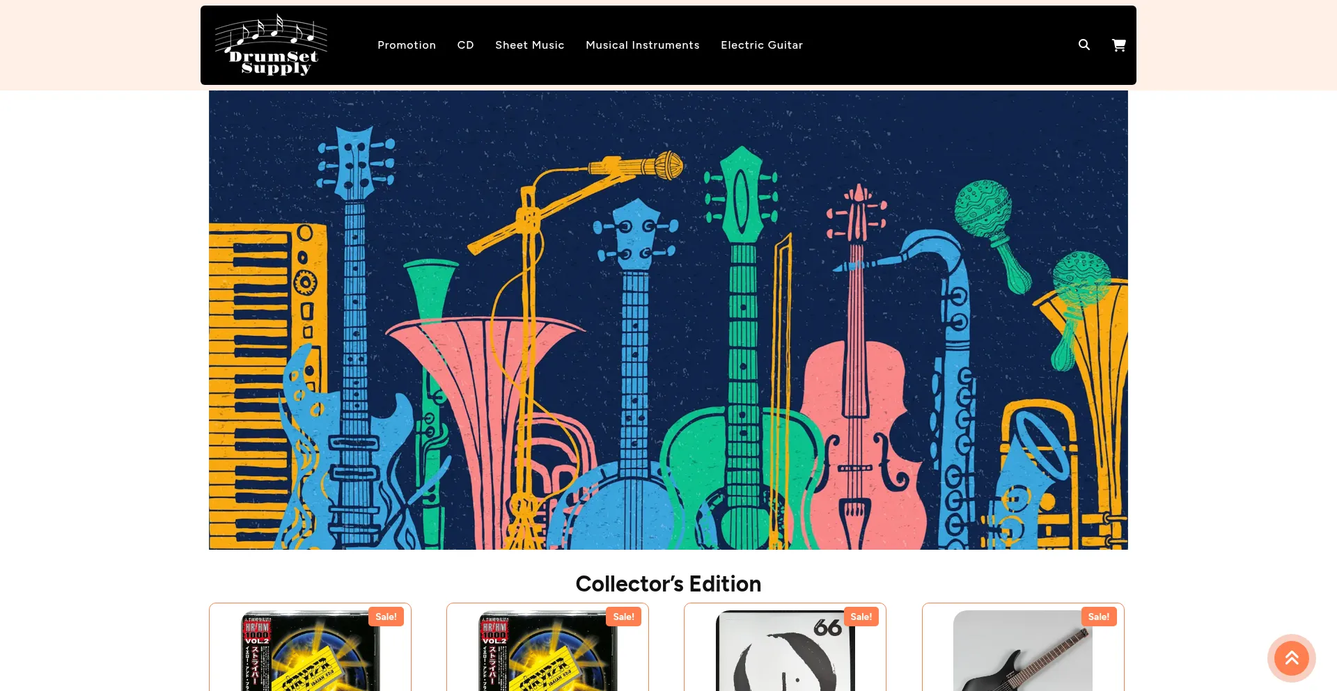Click the orange scroll-to-top arrow button
The height and width of the screenshot is (691, 1337).
1292,658
